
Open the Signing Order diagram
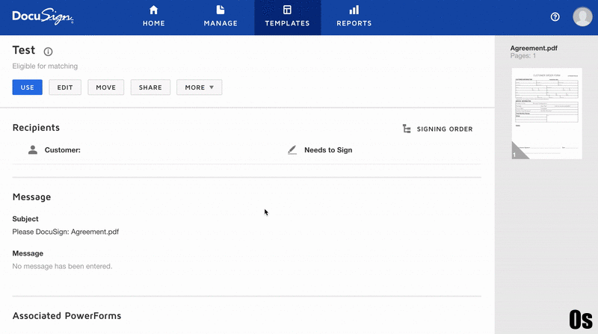437,129
